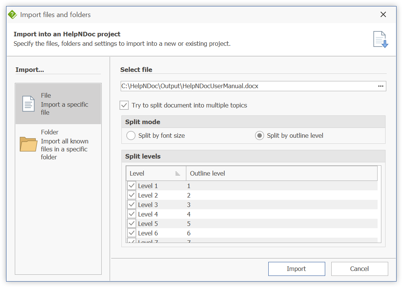The image size is (403, 288).
Task: Click the sort indicator in Level column header
Action: 177,173
